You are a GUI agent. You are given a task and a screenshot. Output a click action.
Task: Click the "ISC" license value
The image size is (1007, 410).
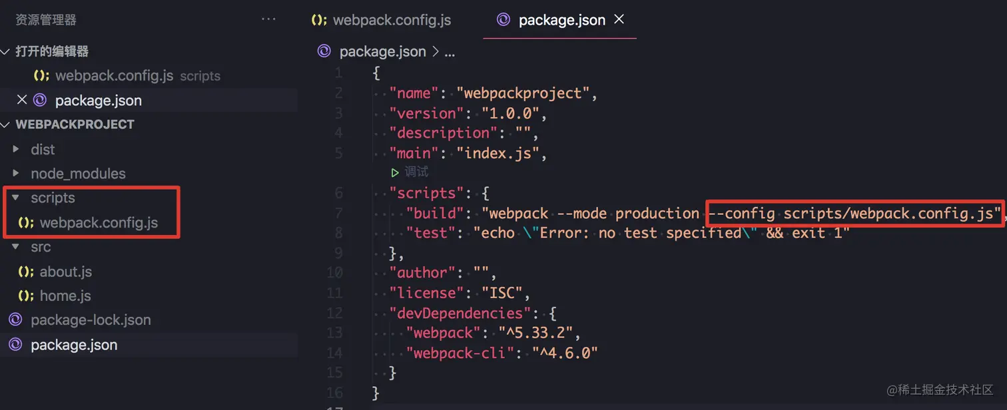click(502, 293)
